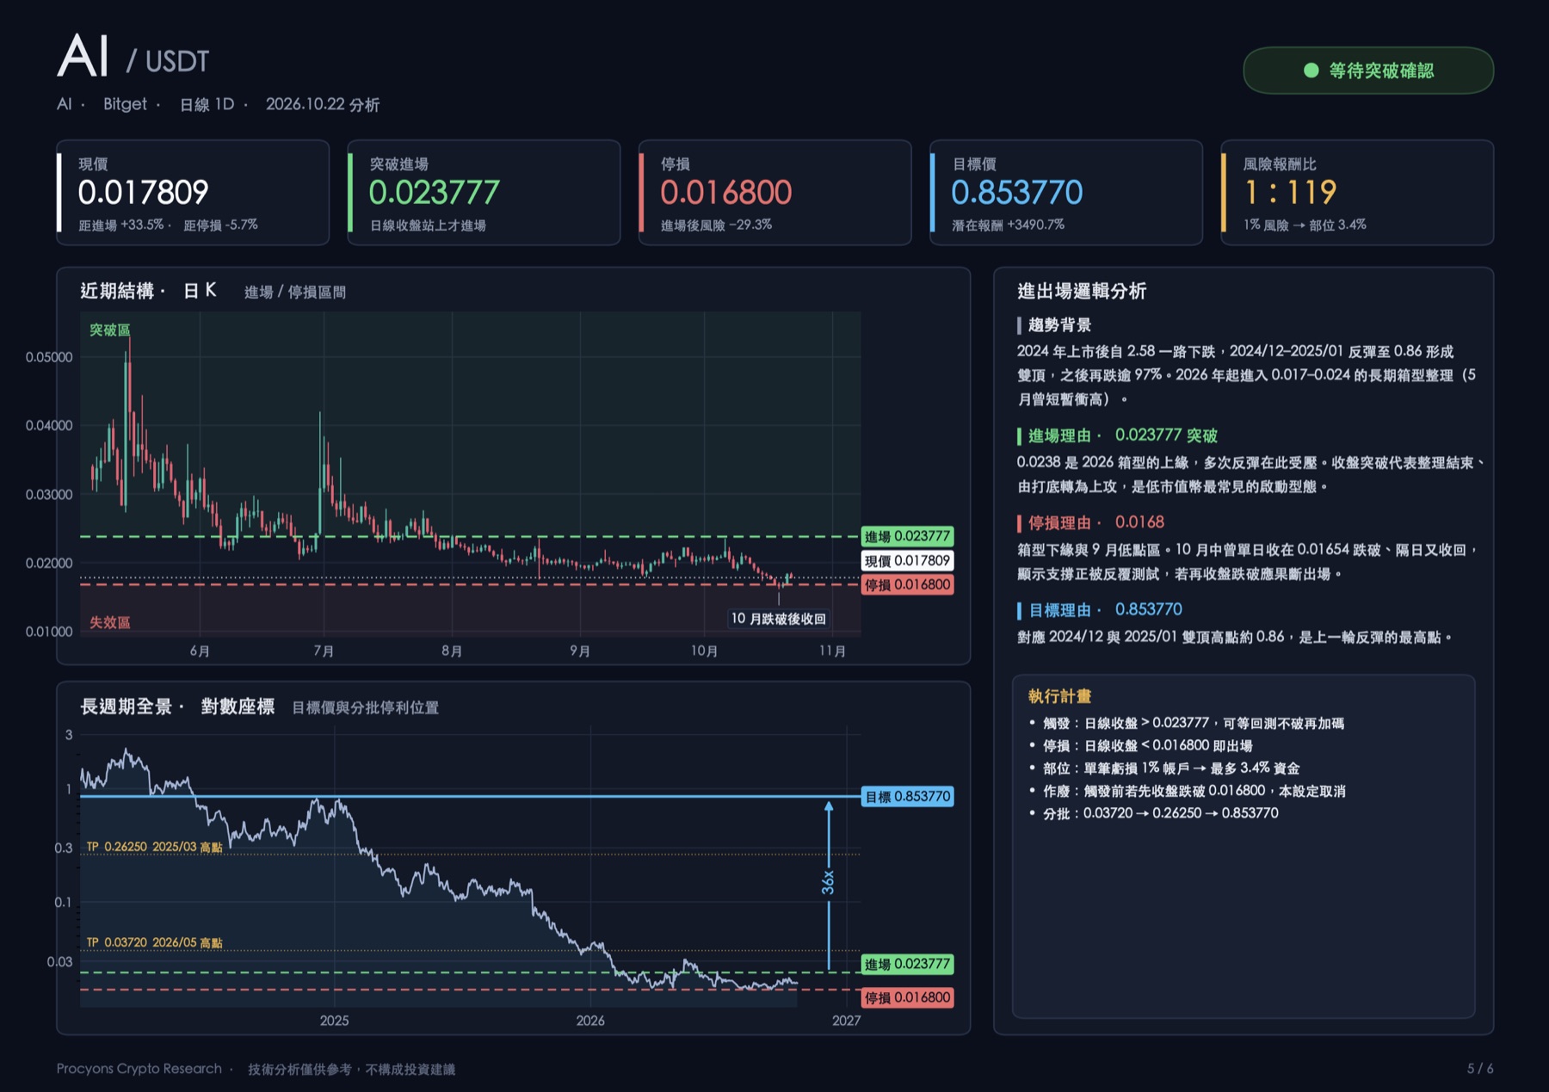Viewport: 1549px width, 1092px height.
Task: Click the 10 月跌破後收回 annotation
Action: click(778, 619)
